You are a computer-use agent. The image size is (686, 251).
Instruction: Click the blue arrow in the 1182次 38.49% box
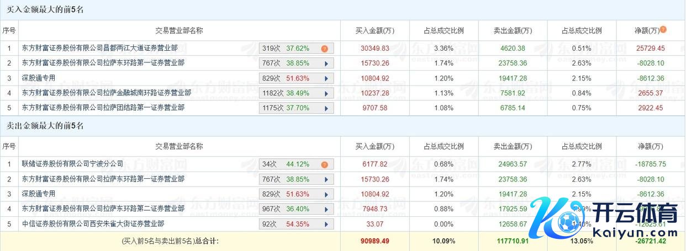pos(326,93)
